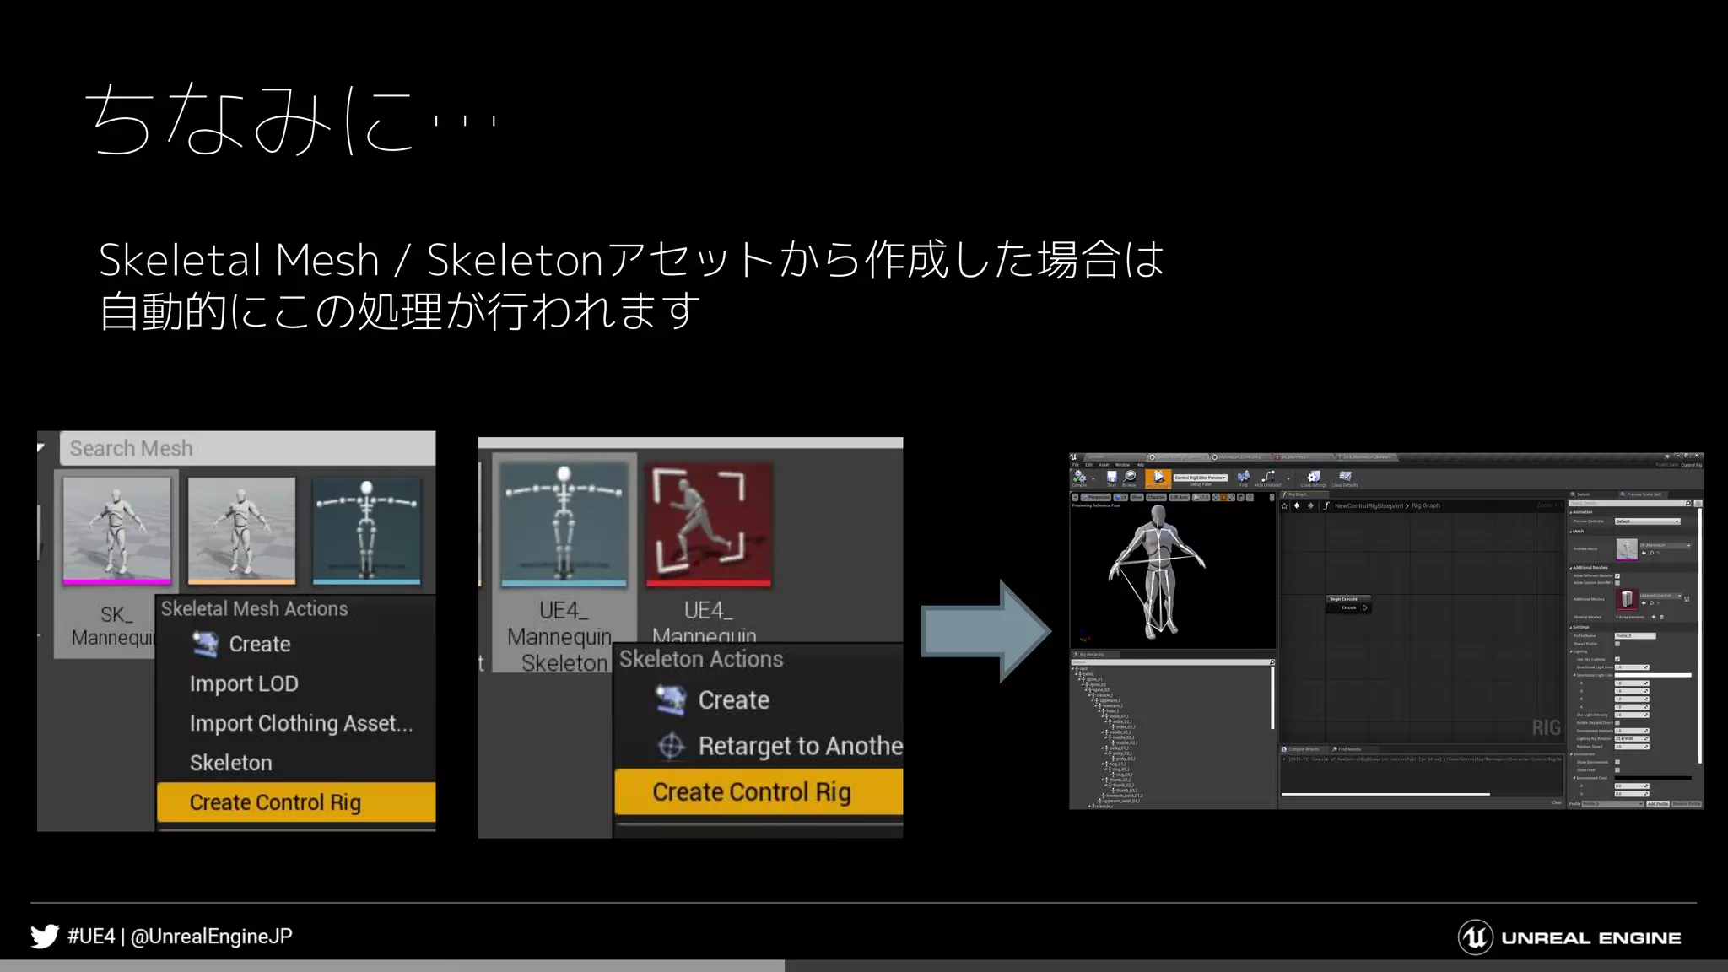Click the trash icon next to Skeletal Meshes

pyautogui.click(x=1661, y=617)
